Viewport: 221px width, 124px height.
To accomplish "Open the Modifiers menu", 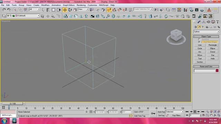I will point(45,5).
